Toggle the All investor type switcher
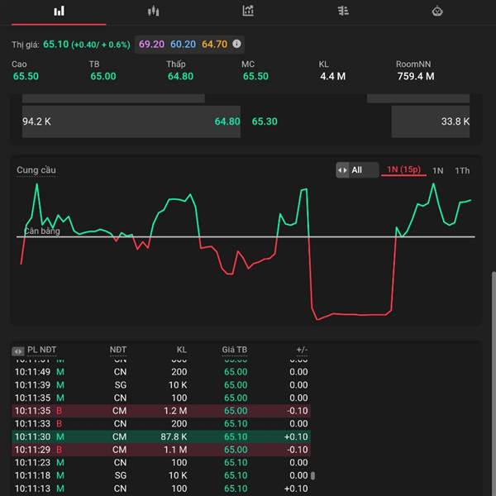The height and width of the screenshot is (496, 496). point(357,170)
